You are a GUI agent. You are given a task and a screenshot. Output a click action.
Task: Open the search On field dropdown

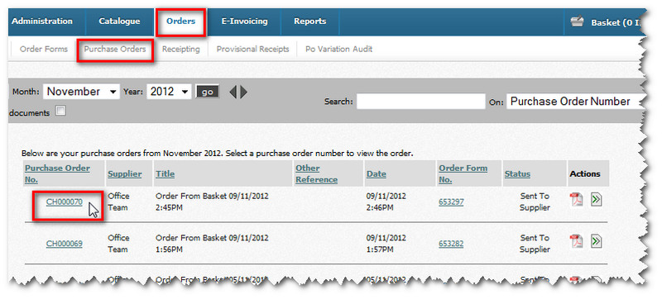pyautogui.click(x=576, y=102)
